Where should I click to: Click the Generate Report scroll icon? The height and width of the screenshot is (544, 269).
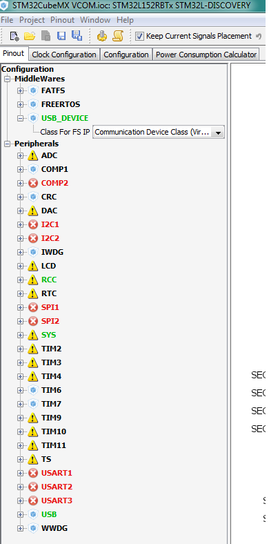click(118, 36)
